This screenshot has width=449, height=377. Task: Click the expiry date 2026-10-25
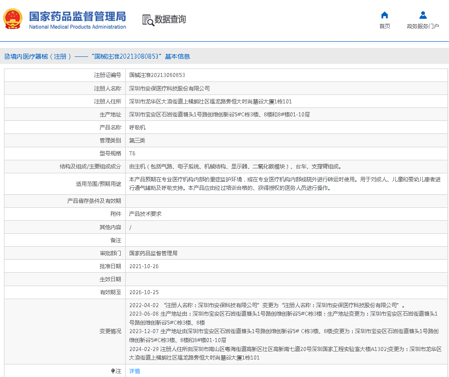pos(144,292)
